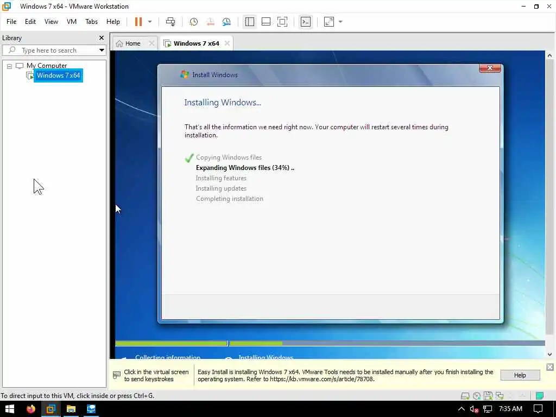Click the VM view vertical scrollbar

tap(549, 205)
